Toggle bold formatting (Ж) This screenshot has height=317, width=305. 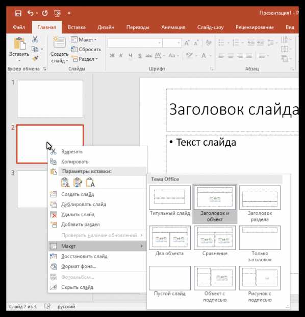(x=112, y=55)
